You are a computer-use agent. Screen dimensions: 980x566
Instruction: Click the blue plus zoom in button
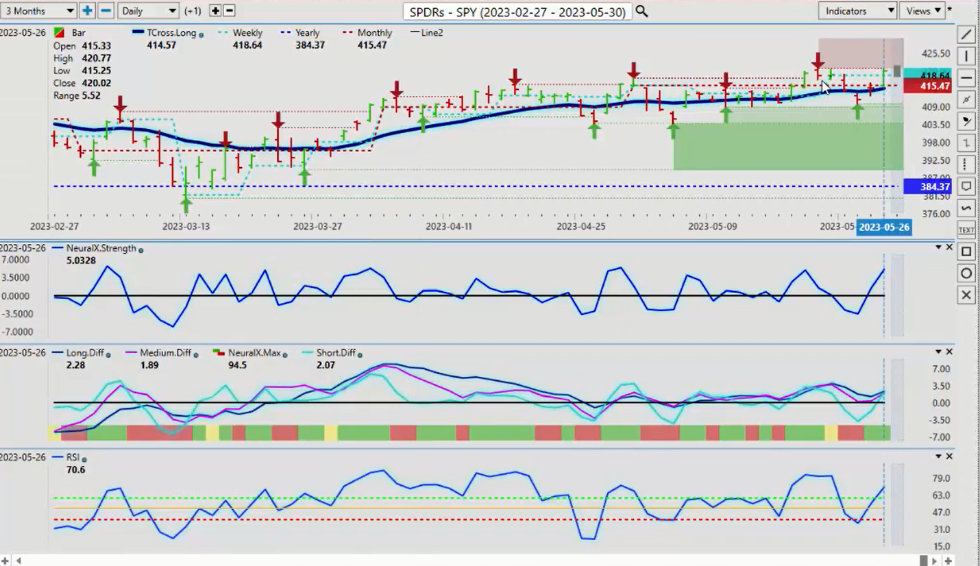coord(87,10)
